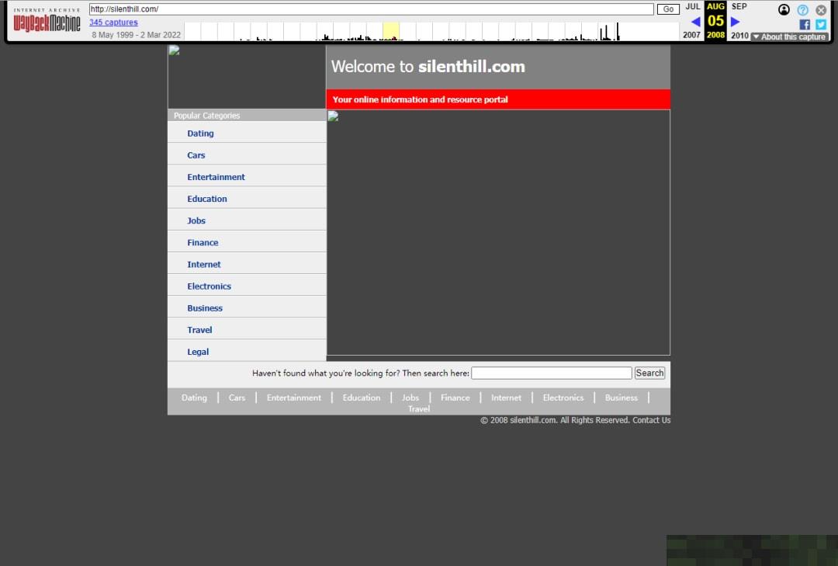
Task: Go to previous capture with left arrow
Action: (x=695, y=22)
